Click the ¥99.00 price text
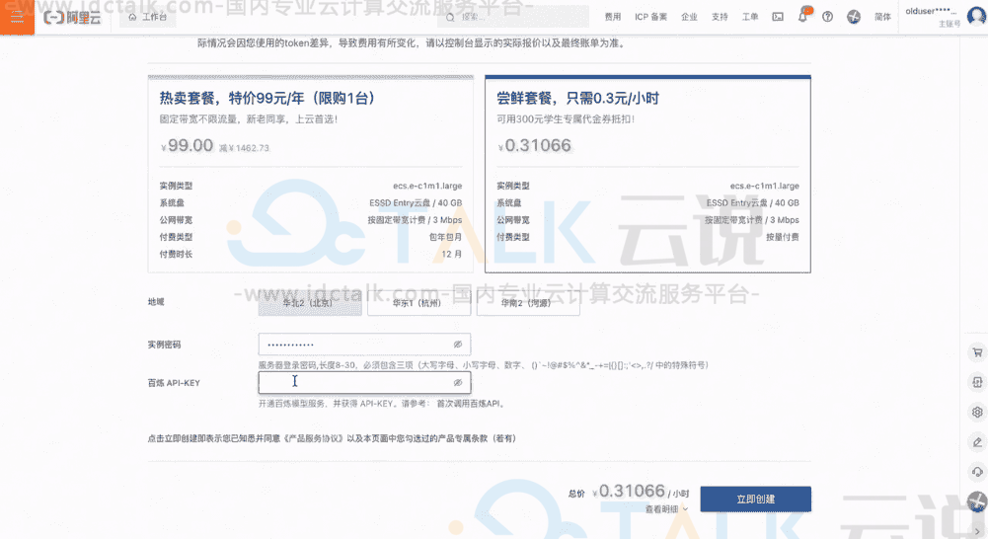Screen dimensions: 988x539 click(x=188, y=146)
